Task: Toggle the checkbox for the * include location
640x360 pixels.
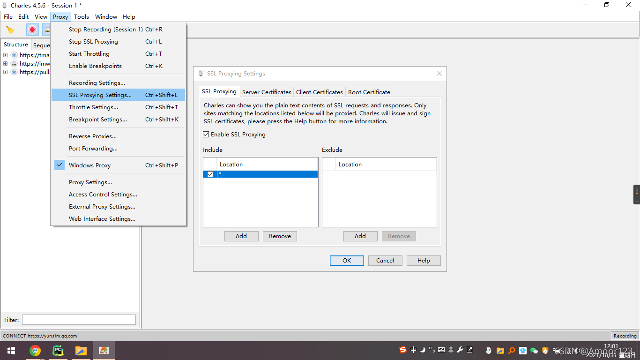Action: [210, 174]
